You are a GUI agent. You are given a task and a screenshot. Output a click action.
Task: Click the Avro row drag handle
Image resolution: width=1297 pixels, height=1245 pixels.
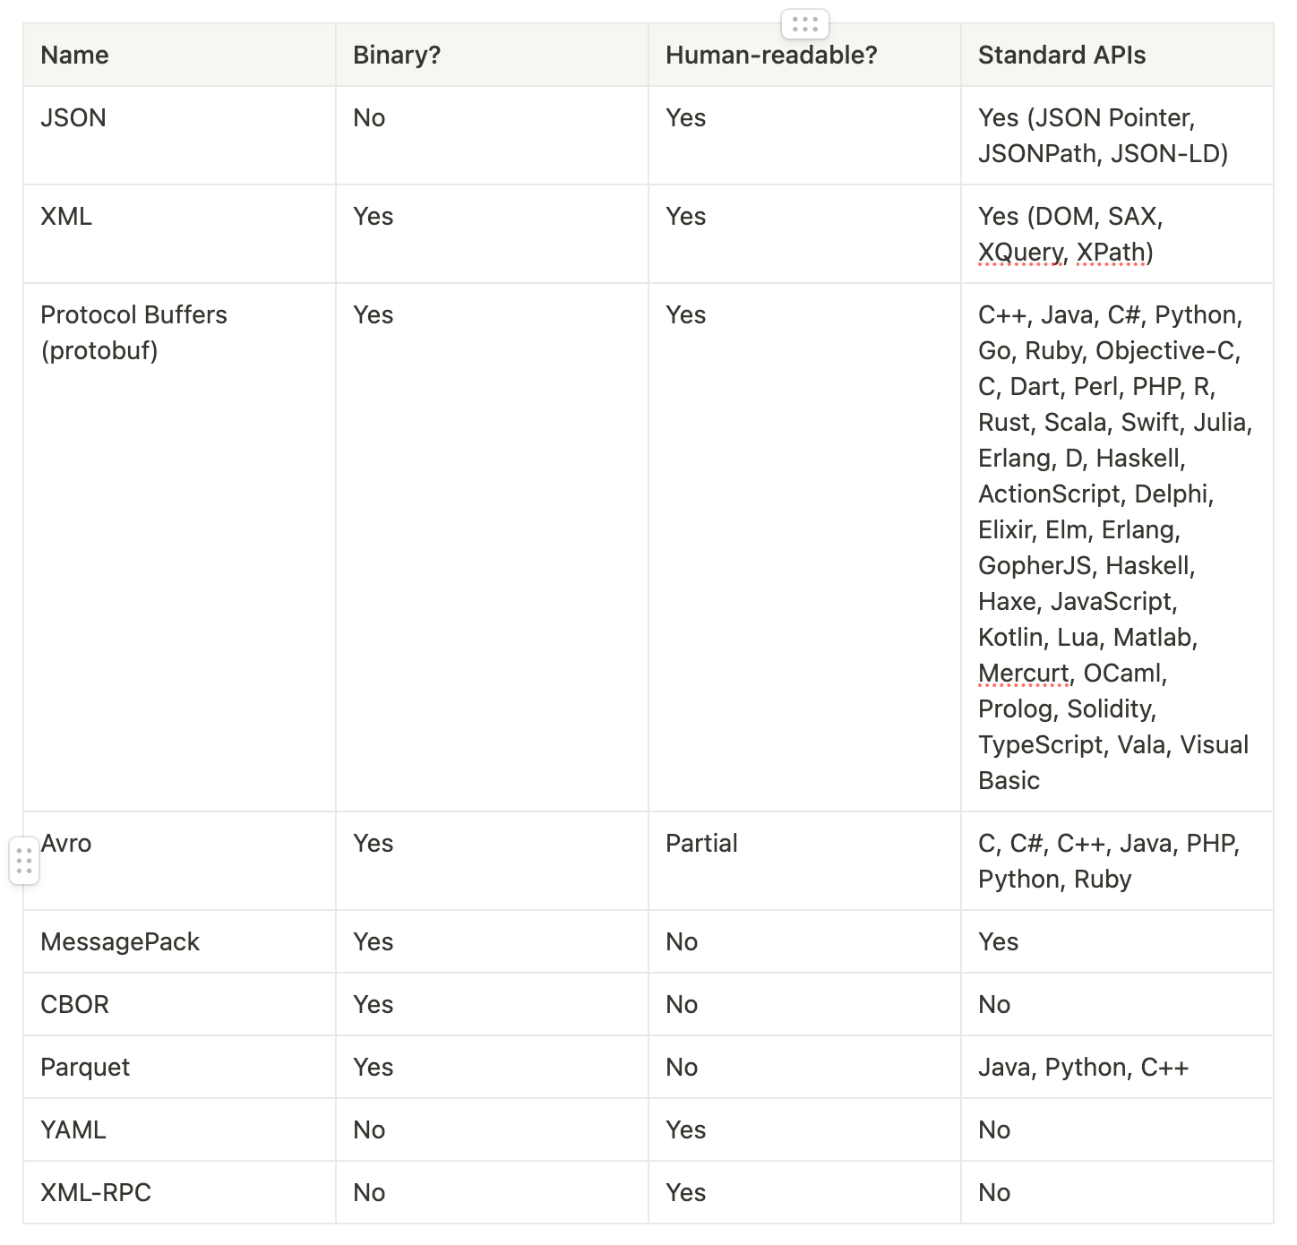[x=24, y=860]
